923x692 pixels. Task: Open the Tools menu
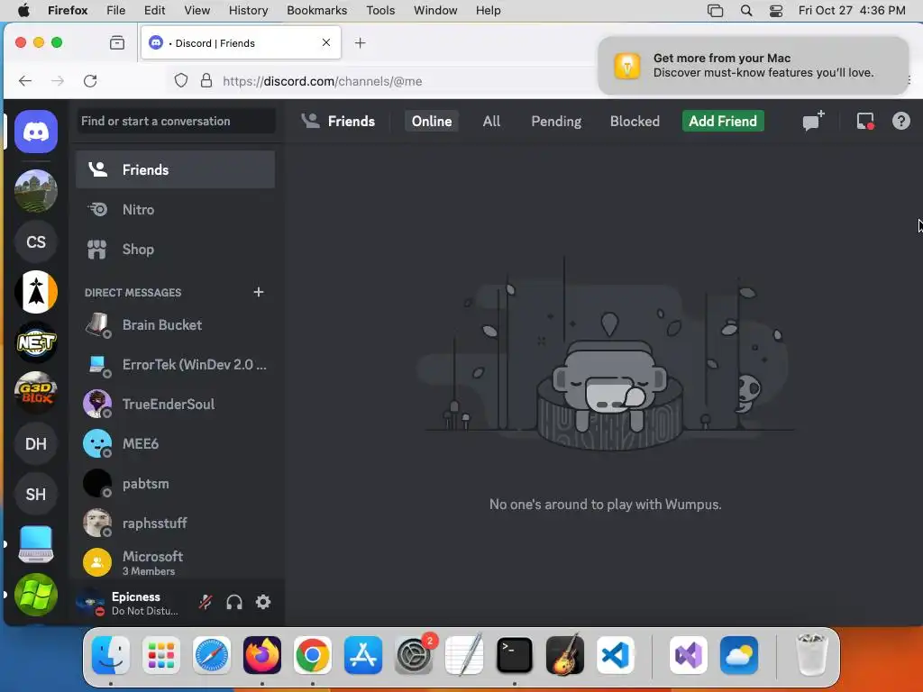click(x=380, y=10)
